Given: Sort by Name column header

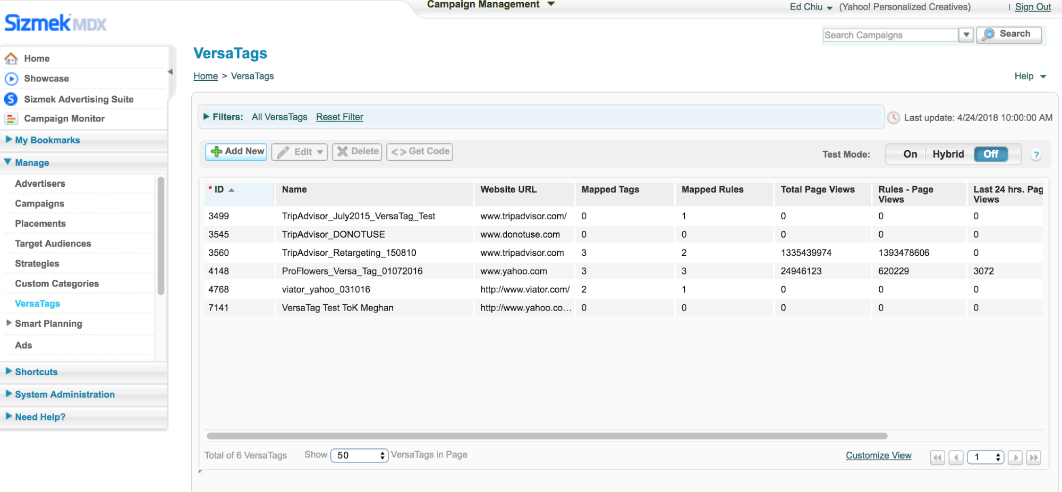Looking at the screenshot, I should (374, 194).
